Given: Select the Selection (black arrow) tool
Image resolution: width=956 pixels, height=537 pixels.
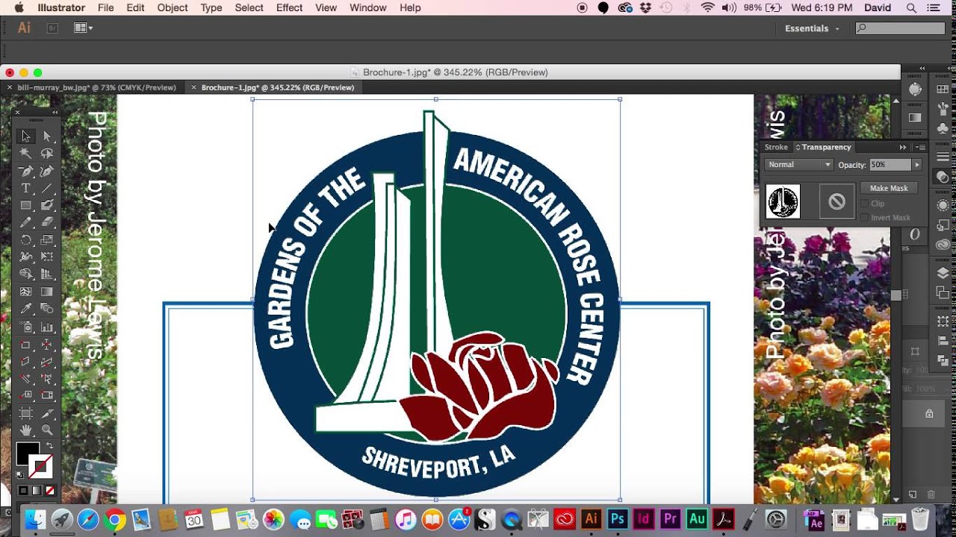Looking at the screenshot, I should pyautogui.click(x=25, y=136).
